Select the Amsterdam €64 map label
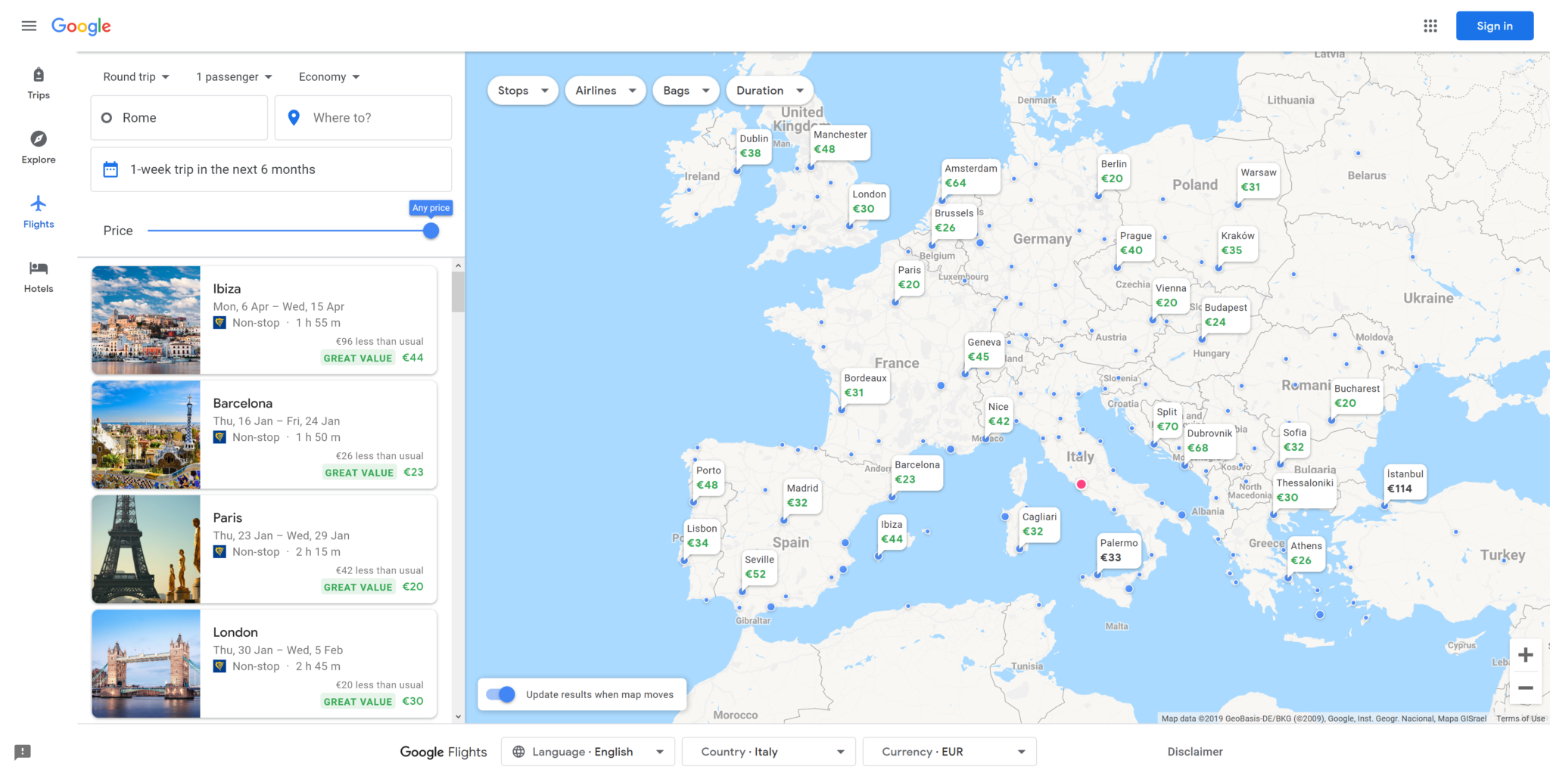This screenshot has width=1550, height=779. (970, 175)
